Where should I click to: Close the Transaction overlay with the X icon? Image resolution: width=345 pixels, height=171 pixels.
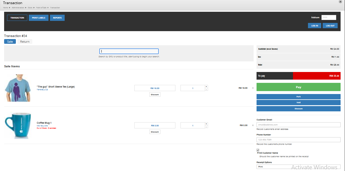340,1
